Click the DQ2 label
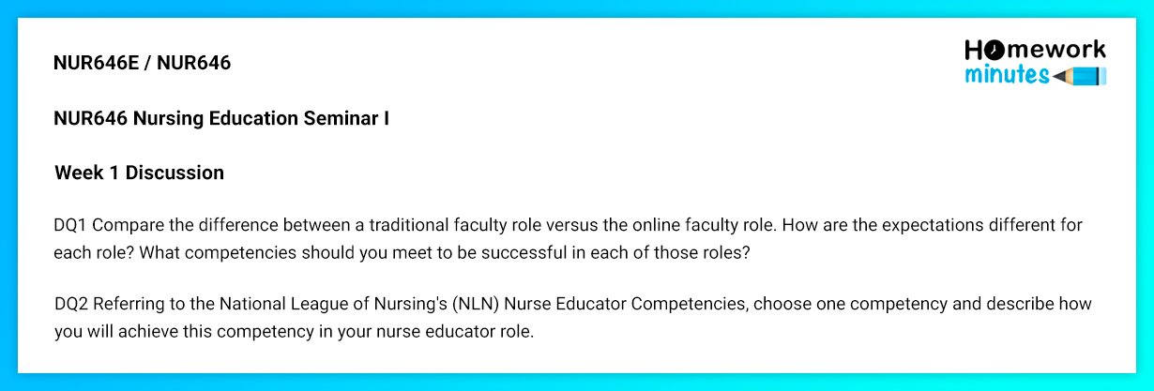Screen dimensions: 1154x391 coord(71,305)
